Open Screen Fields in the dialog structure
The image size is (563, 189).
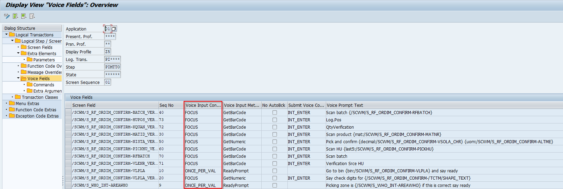tap(40, 48)
